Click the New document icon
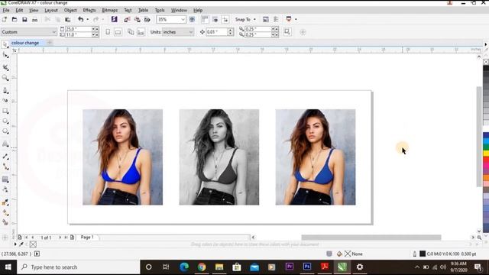Screen dimensions: 489x275 pyautogui.click(x=5, y=19)
